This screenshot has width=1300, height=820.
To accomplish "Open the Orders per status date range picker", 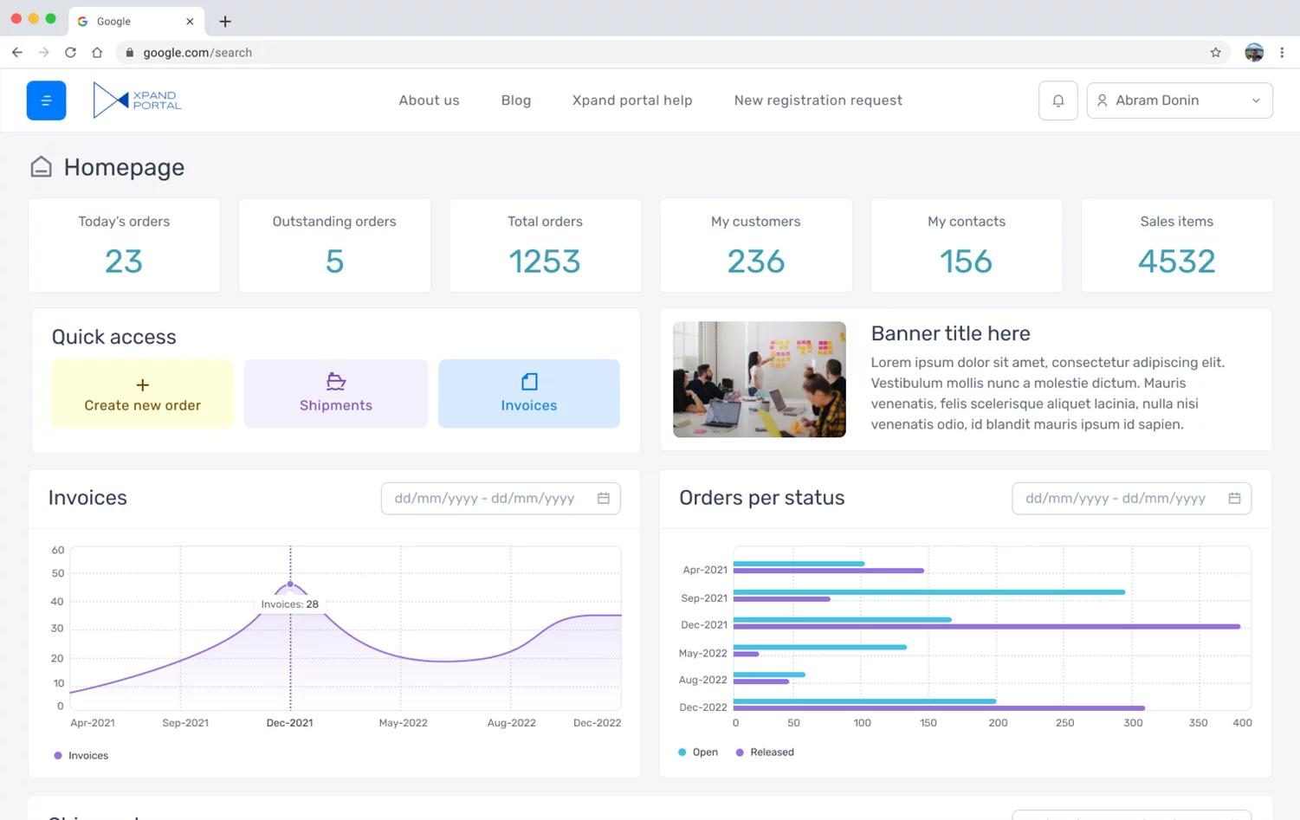I will pos(1120,498).
